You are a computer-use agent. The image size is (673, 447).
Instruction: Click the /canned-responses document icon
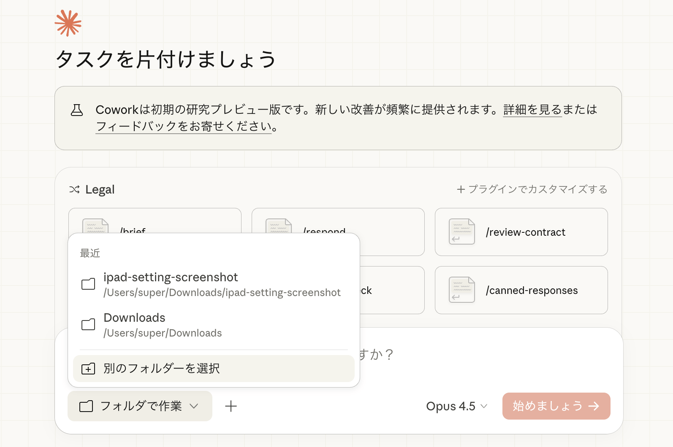coord(461,290)
